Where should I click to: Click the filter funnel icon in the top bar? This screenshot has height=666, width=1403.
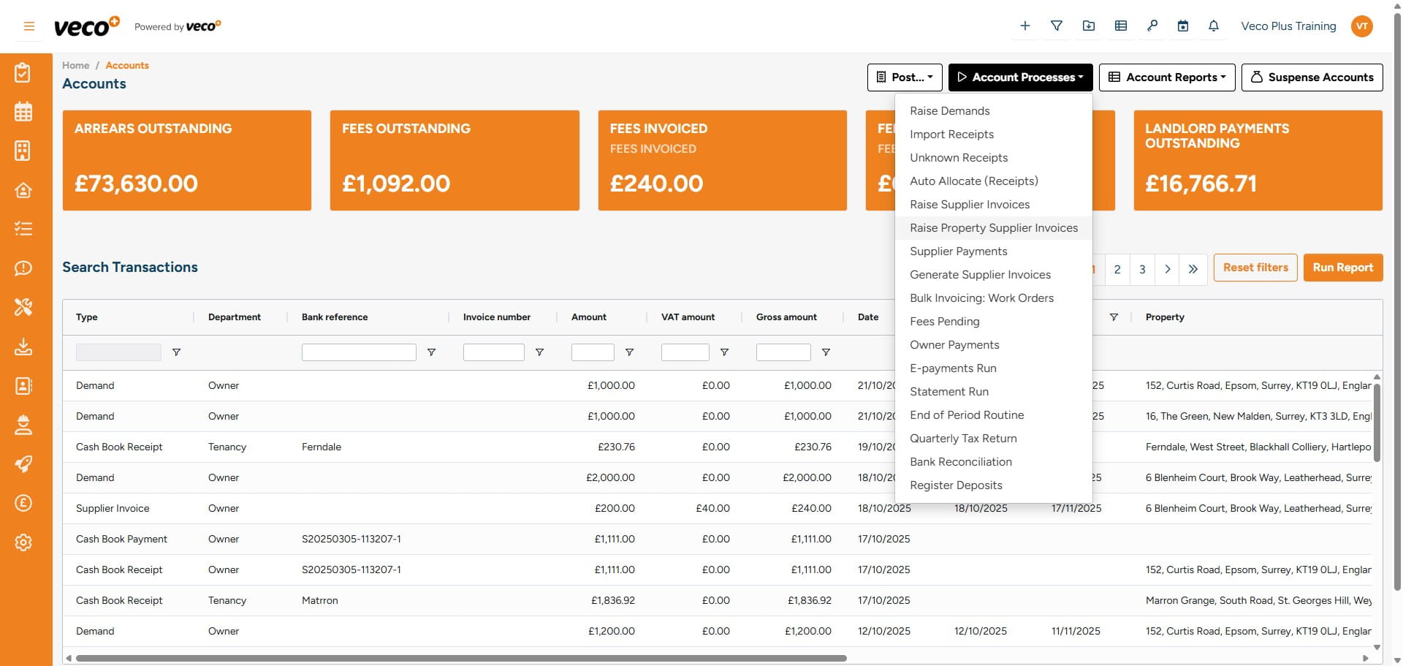[1057, 26]
